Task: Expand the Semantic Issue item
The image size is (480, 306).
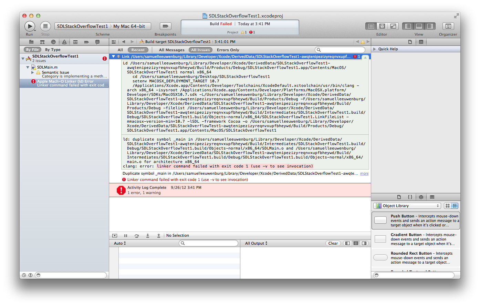Action: pyautogui.click(x=33, y=72)
